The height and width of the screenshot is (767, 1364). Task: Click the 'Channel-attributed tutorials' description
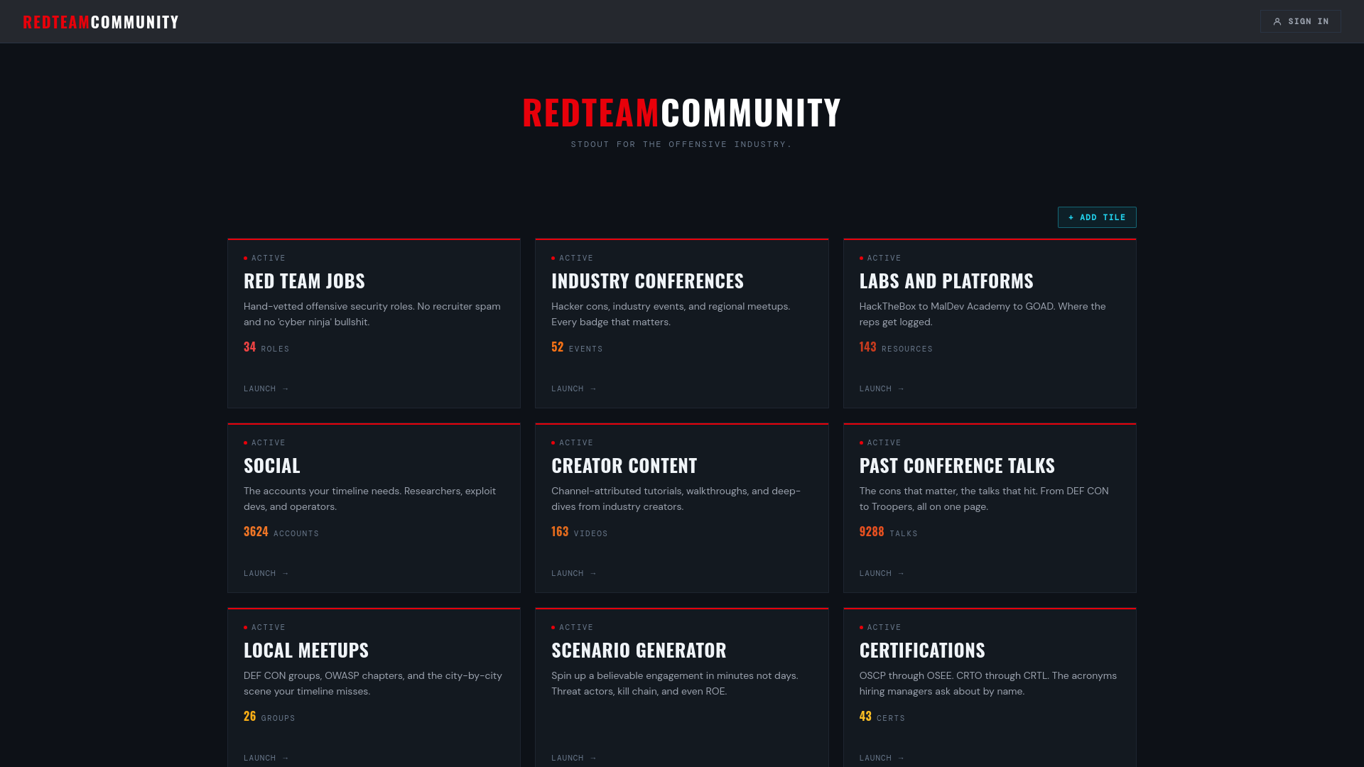pos(676,499)
